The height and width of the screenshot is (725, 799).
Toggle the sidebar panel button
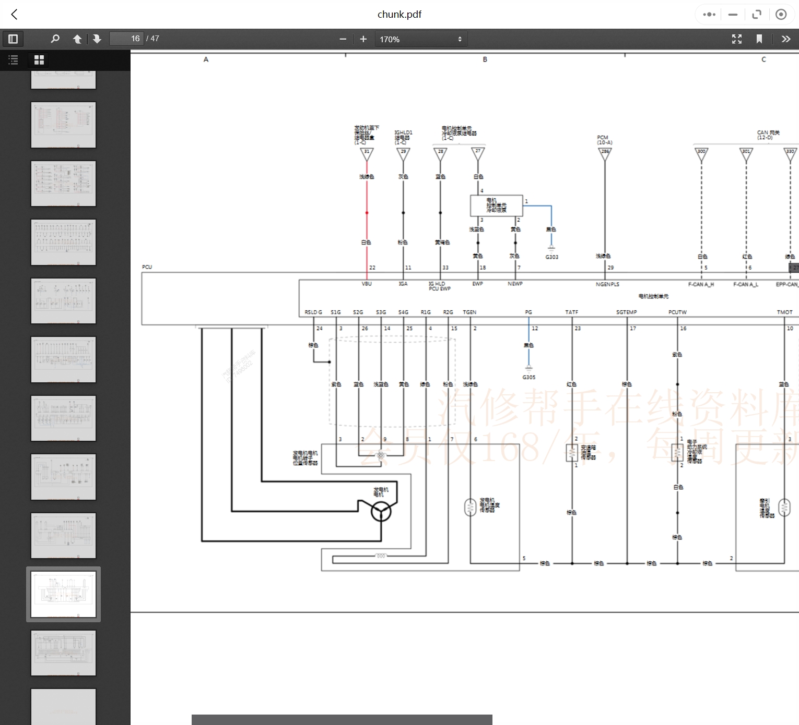tap(13, 39)
